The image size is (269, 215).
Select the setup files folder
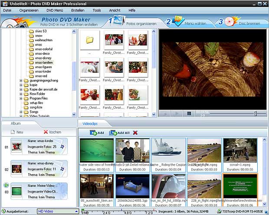click(x=36, y=103)
